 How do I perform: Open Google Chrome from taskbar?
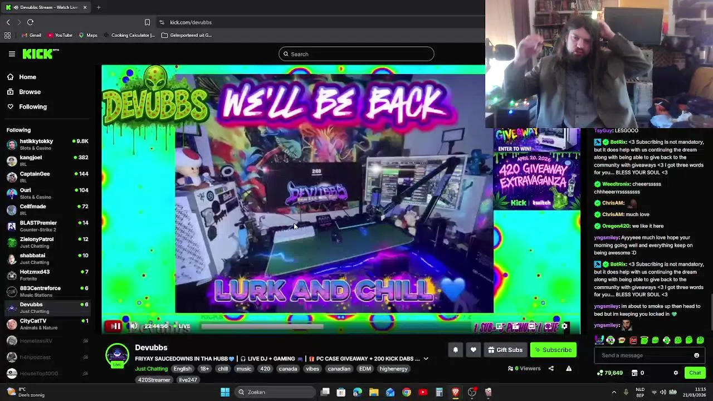[x=407, y=392]
